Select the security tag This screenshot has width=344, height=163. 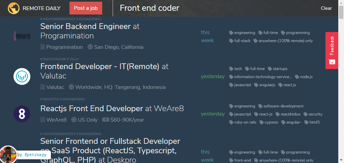tap(315, 114)
